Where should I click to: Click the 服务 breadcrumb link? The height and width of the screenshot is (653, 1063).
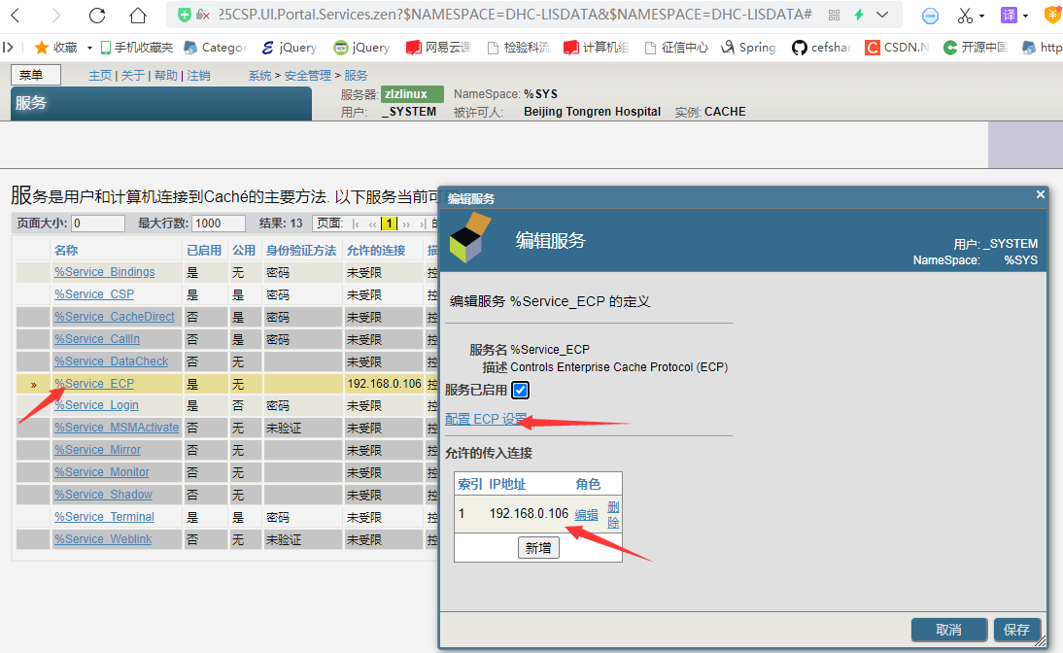(x=356, y=75)
